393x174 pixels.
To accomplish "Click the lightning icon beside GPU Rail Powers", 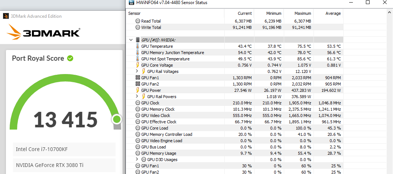I will click(x=144, y=97).
